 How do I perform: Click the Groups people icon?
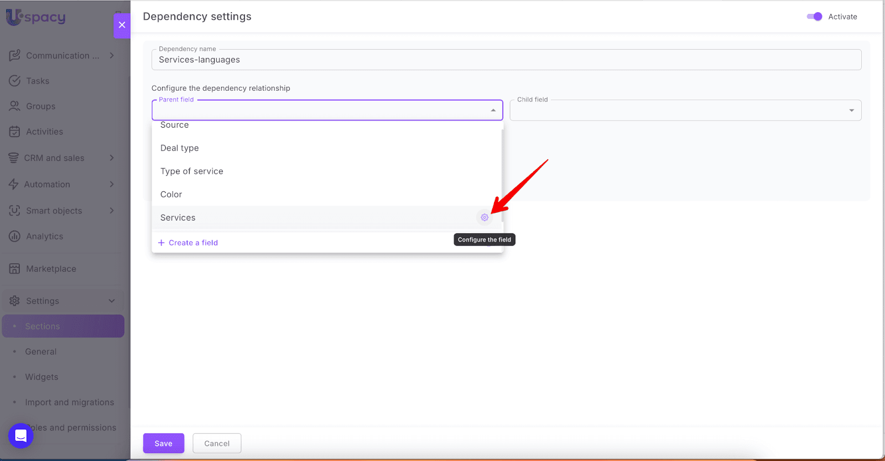tap(15, 106)
